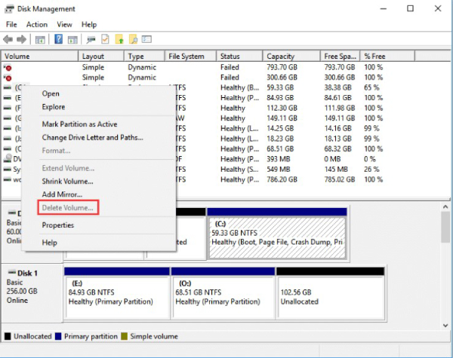Choose Shrink Volume from the context menu
The height and width of the screenshot is (358, 453).
(68, 182)
